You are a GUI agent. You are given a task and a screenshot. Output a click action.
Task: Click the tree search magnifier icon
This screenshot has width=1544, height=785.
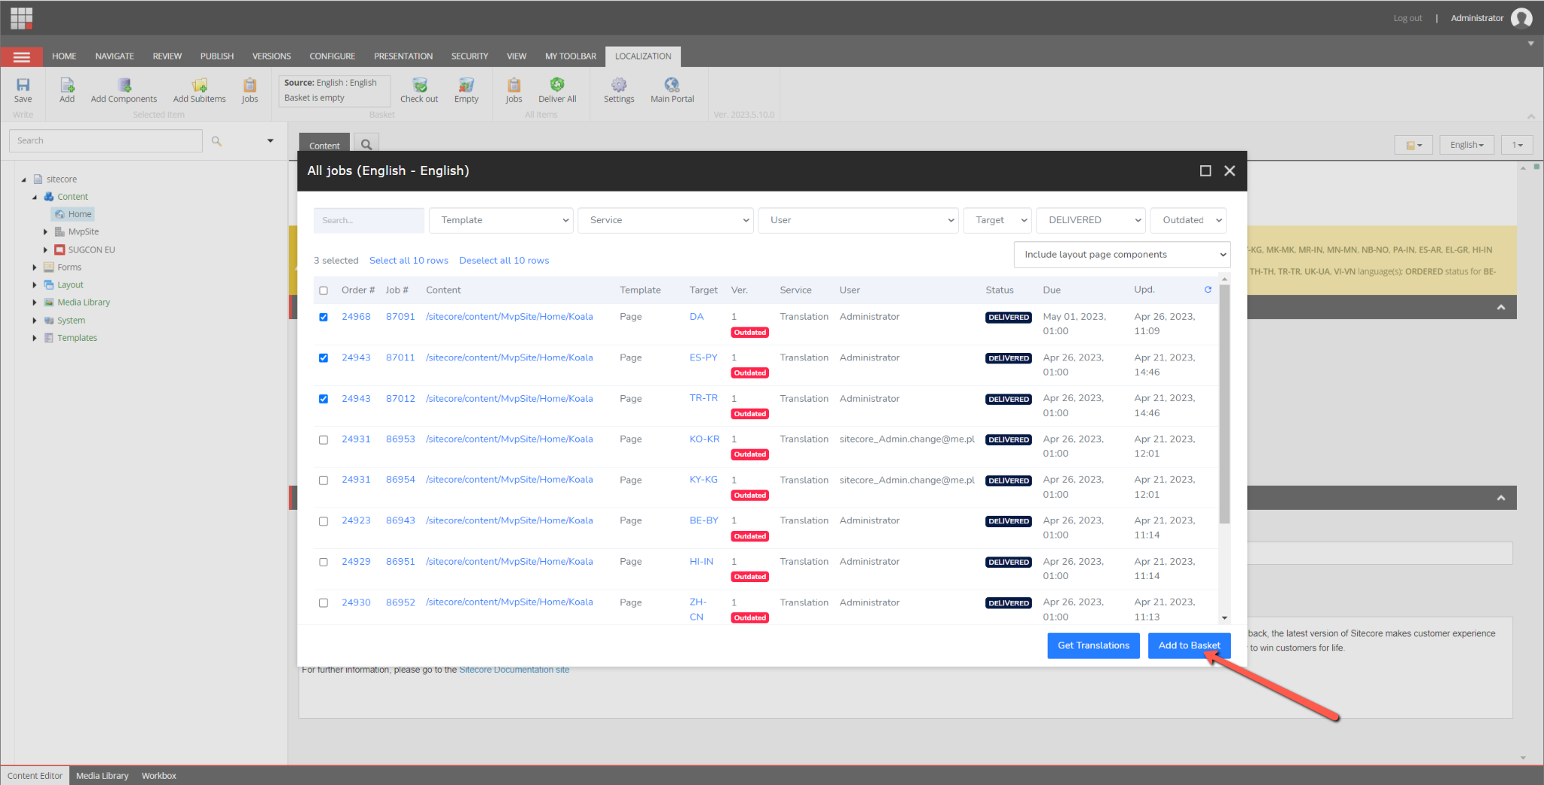216,141
